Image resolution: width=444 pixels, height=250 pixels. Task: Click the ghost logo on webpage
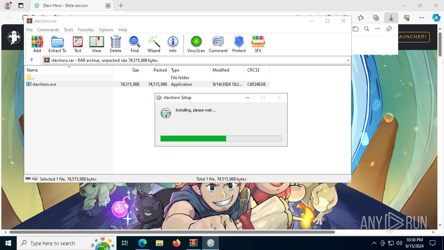(x=14, y=37)
